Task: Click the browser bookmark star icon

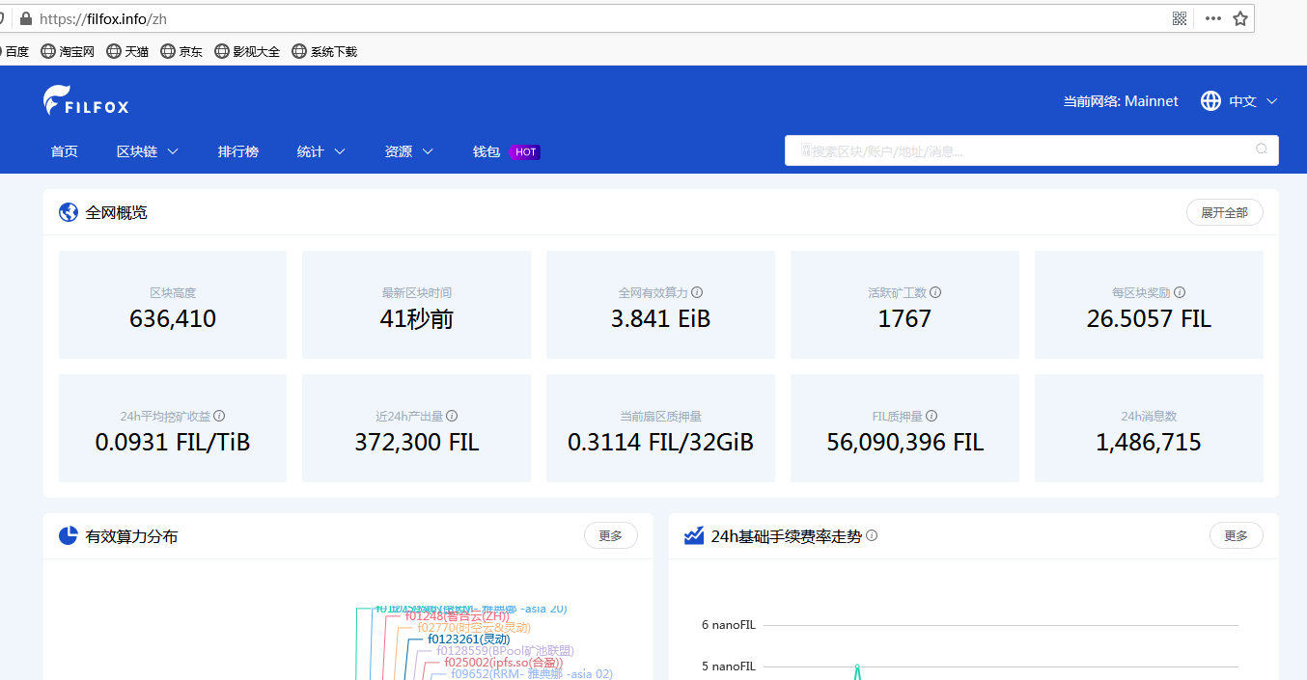Action: [x=1240, y=18]
